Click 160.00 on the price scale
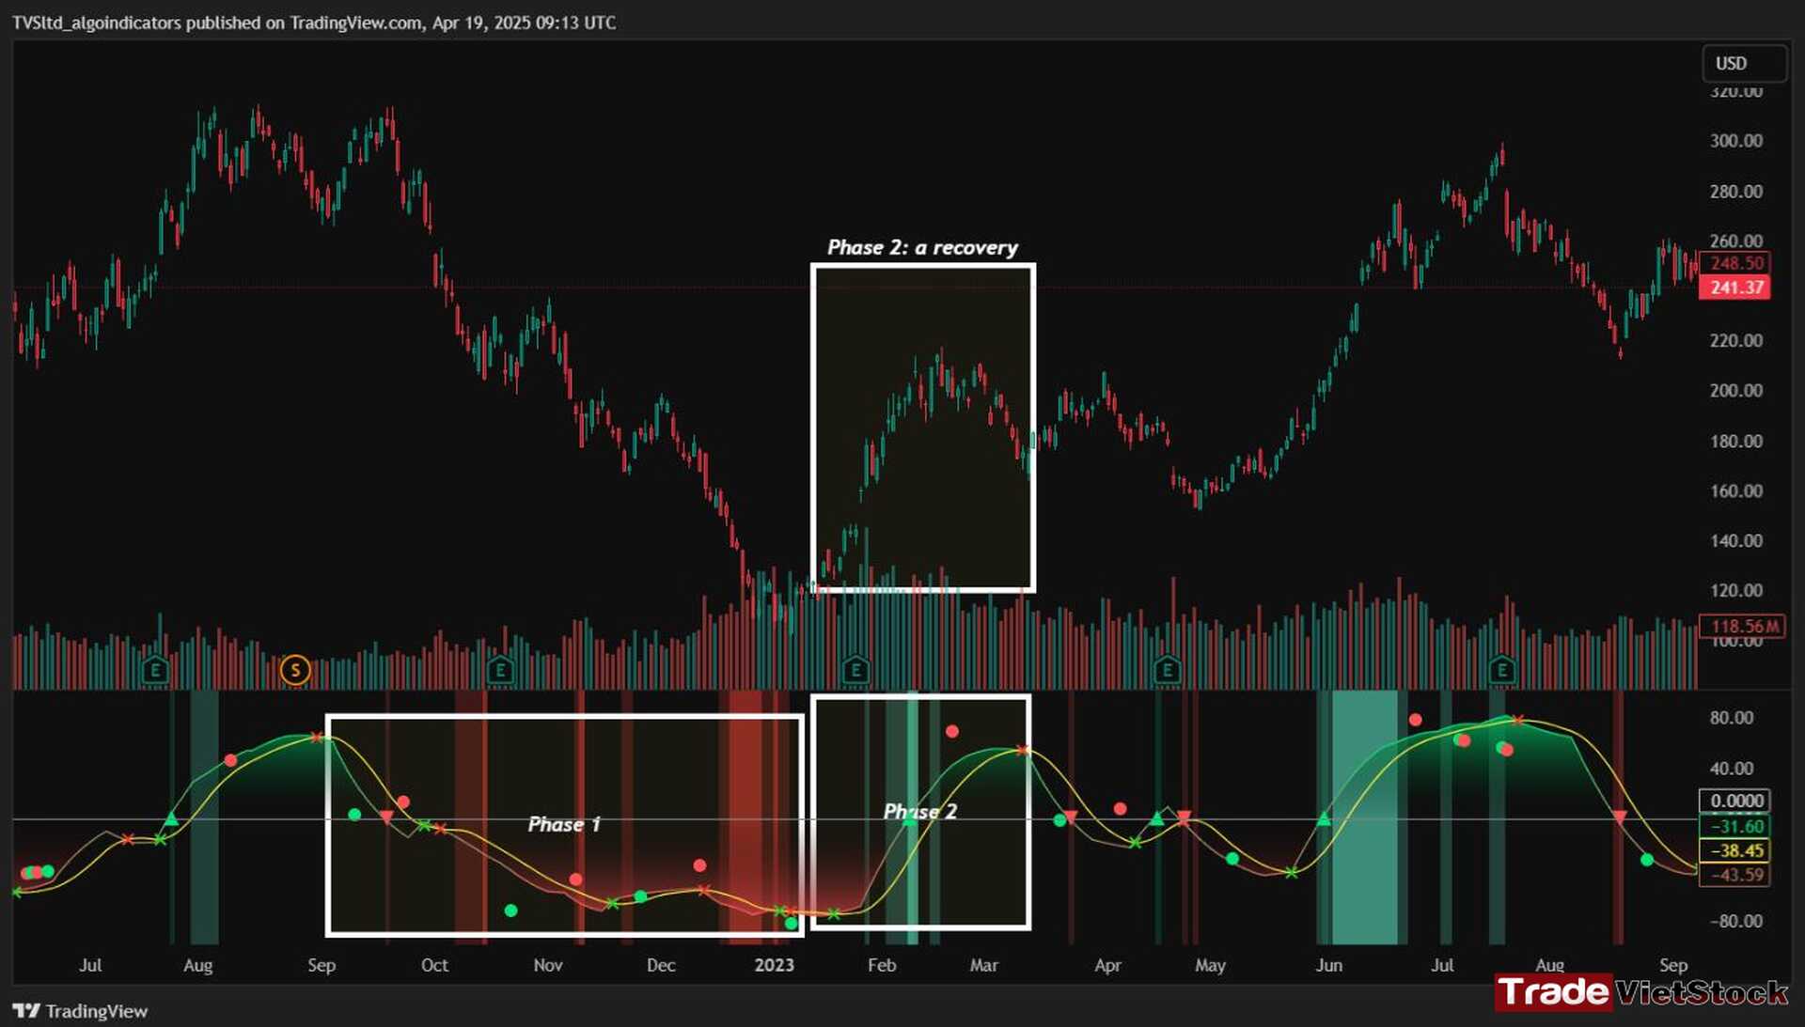Screen dimensions: 1805x1027 click(x=1736, y=490)
